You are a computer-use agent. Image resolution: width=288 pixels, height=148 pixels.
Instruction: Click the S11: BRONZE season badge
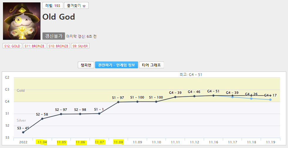(34, 46)
